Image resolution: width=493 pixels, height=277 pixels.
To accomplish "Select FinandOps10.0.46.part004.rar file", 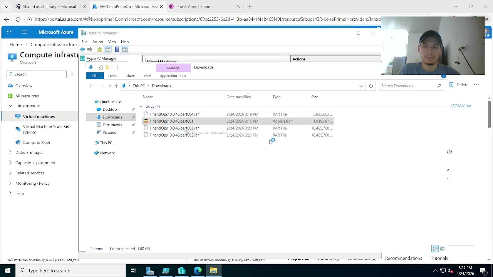I will pyautogui.click(x=238, y=114).
